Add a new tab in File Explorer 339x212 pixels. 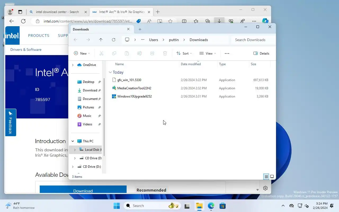coord(140,29)
